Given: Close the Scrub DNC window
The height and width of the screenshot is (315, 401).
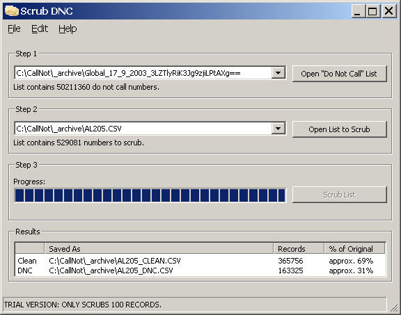Looking at the screenshot, I should (x=388, y=11).
